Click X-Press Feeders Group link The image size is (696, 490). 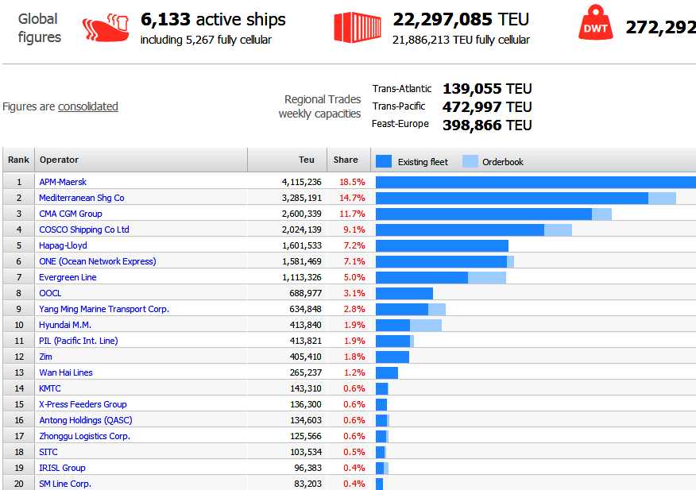point(83,404)
